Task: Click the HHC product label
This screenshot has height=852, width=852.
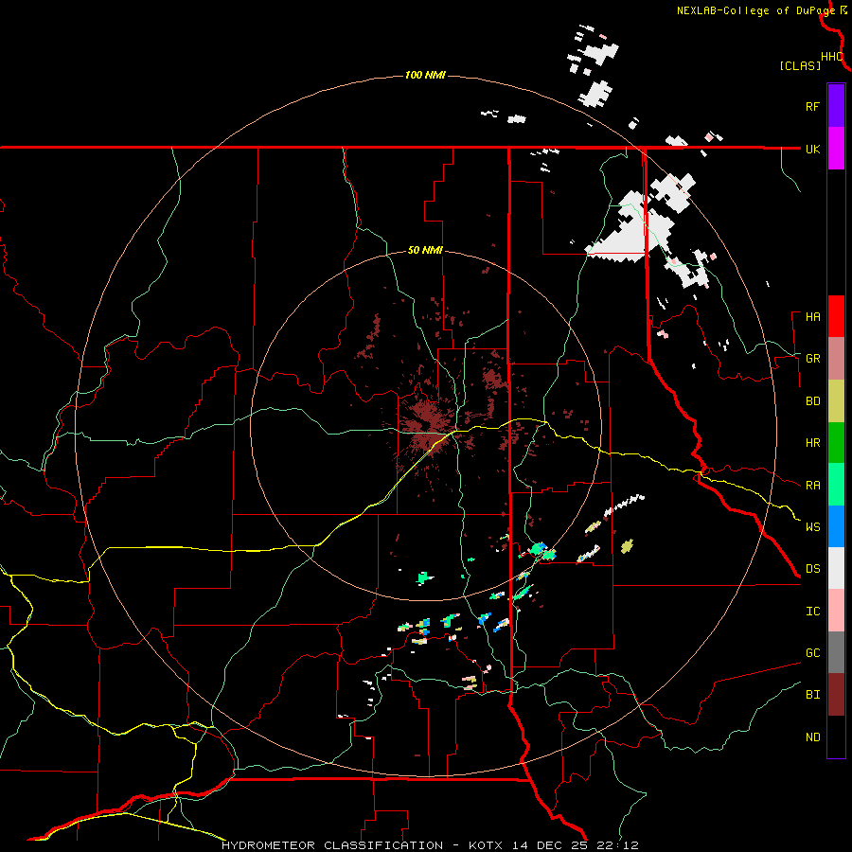Action: [x=832, y=57]
